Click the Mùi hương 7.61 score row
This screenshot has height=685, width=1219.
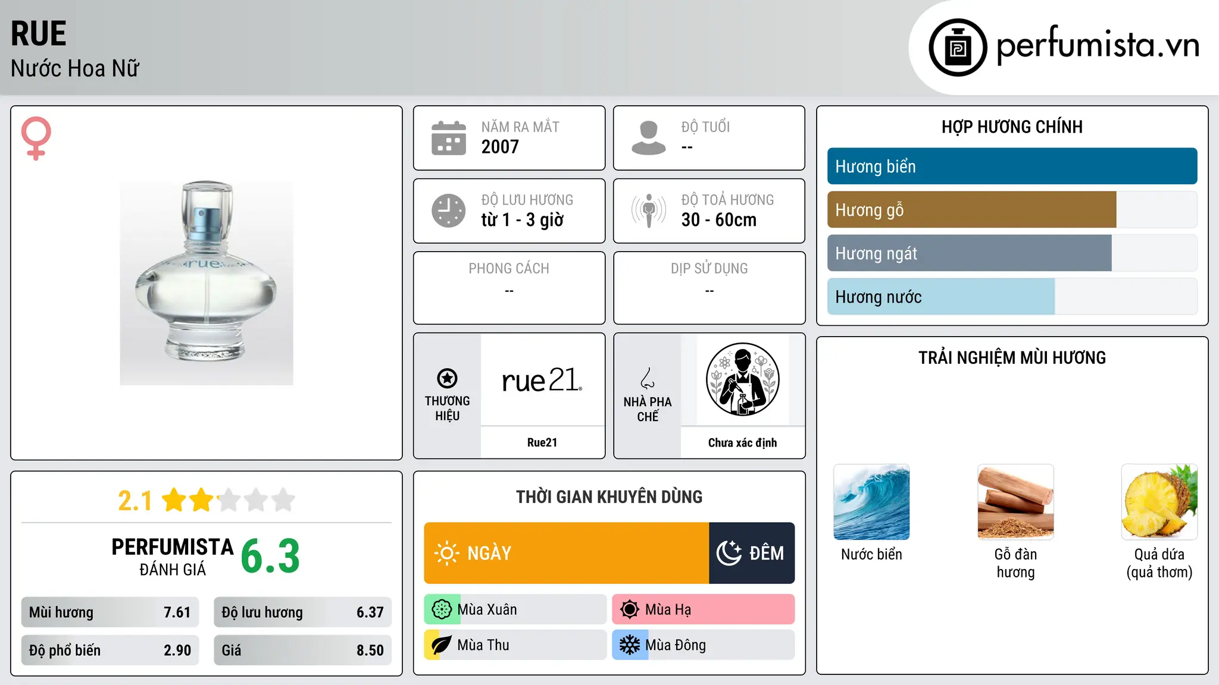point(110,612)
